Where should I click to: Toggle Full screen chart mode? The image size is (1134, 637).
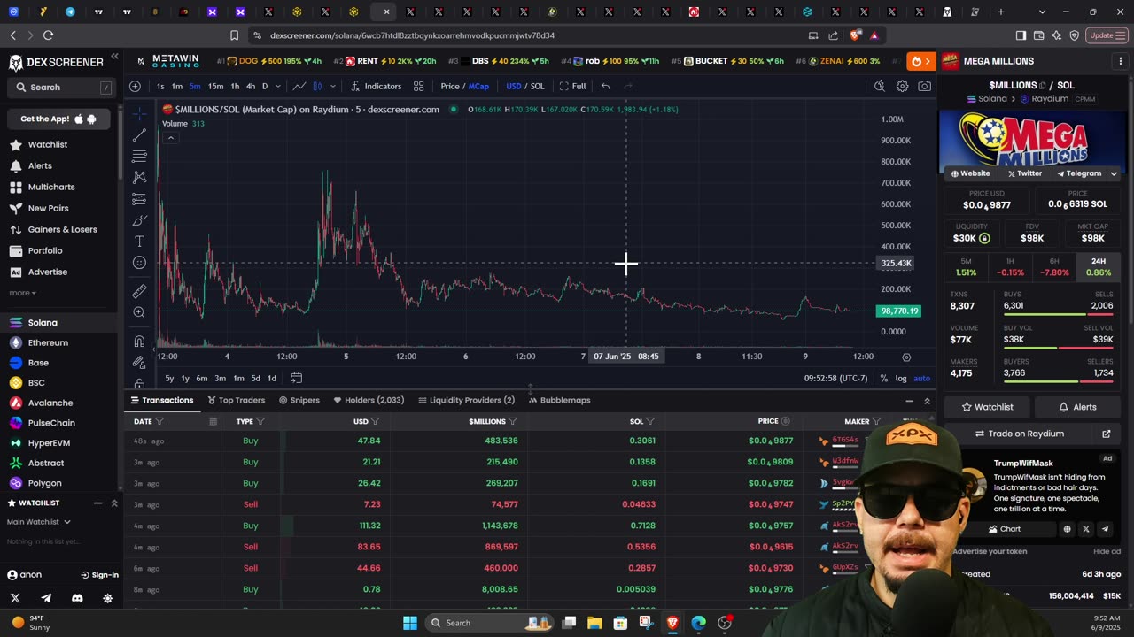pos(572,86)
